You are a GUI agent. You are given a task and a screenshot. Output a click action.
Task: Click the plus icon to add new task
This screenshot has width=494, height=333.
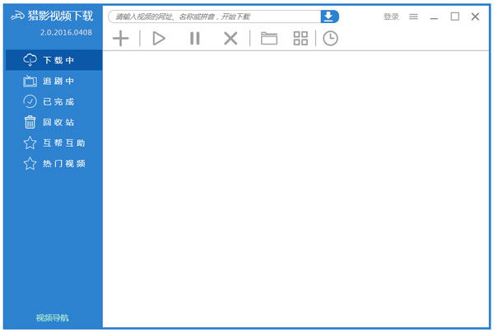click(x=121, y=38)
